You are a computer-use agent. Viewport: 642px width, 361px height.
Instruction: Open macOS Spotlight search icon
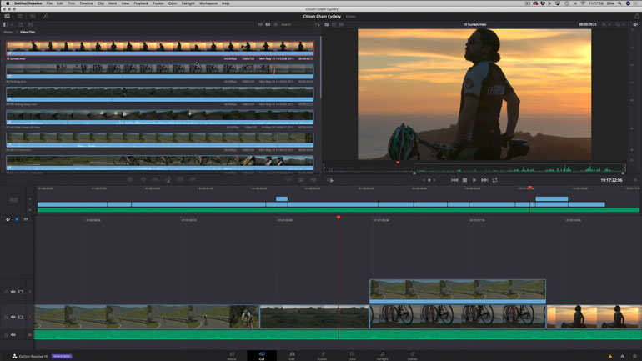click(619, 3)
